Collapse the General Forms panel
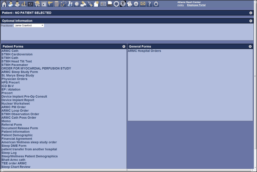The height and width of the screenshot is (172, 257). [250, 46]
